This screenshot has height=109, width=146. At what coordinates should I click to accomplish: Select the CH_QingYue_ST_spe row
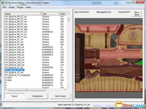tap(36, 45)
